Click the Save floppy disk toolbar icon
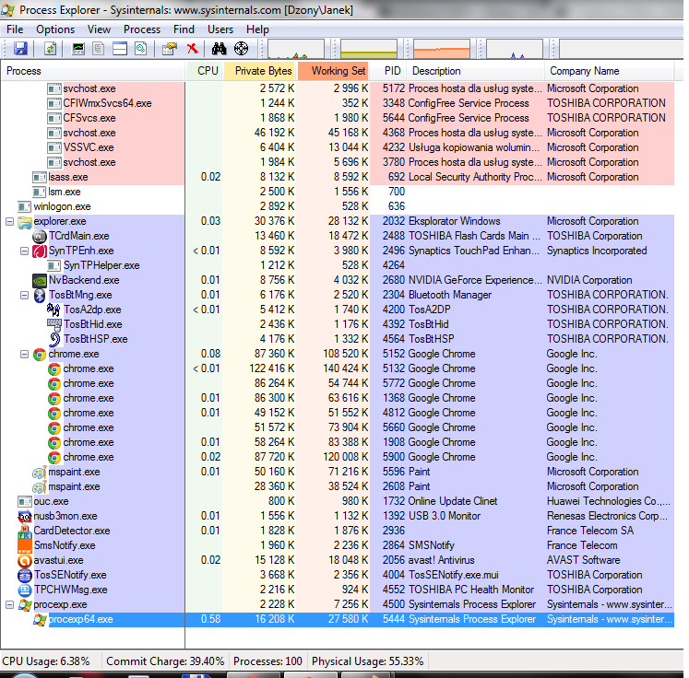Viewport: 689px width, 678px height. (x=20, y=48)
